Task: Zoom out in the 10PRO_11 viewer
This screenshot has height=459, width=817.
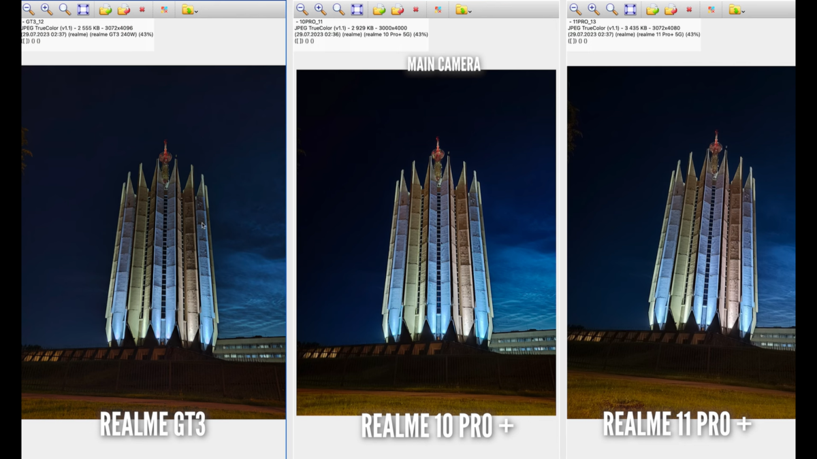Action: [x=302, y=10]
